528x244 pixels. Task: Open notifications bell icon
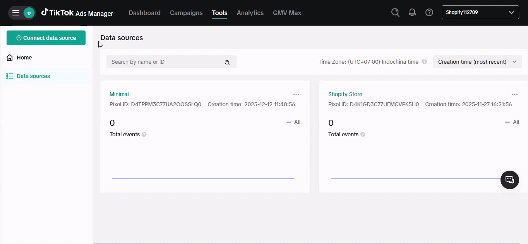(x=412, y=12)
